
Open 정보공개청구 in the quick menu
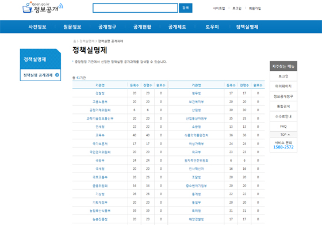283,96
